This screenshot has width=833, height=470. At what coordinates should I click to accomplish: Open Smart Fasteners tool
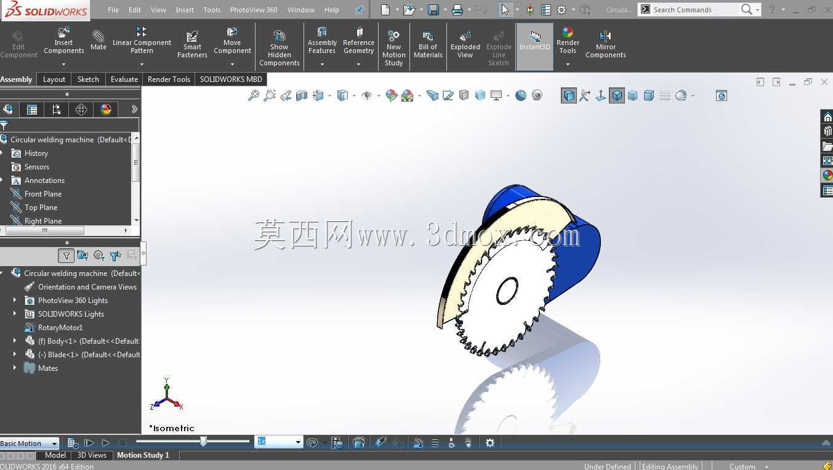click(192, 44)
